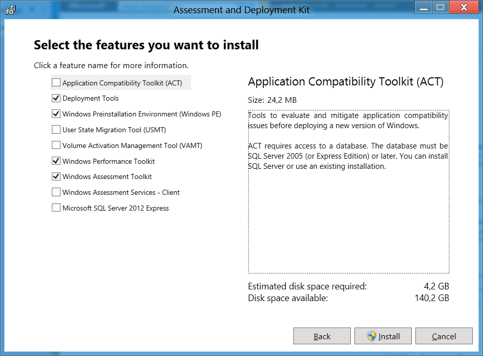The width and height of the screenshot is (483, 356).
Task: Select the User State Migration Tool name
Action: 114,130
